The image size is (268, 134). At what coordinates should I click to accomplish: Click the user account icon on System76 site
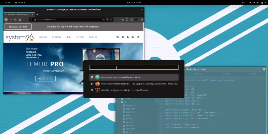coord(128,37)
